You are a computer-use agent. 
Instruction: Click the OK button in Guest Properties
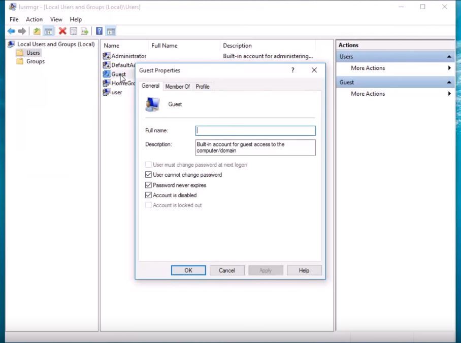pos(188,270)
